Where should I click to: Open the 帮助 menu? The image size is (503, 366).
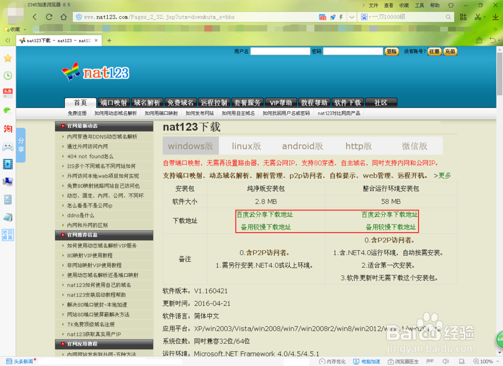435,5
